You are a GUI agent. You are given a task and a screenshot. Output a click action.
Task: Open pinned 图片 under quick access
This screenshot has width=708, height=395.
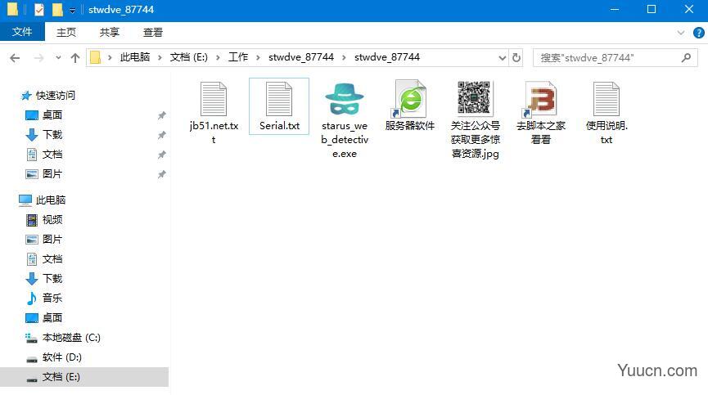pyautogui.click(x=52, y=173)
